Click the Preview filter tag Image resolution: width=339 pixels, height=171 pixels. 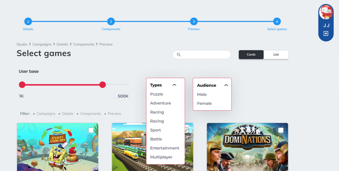click(114, 114)
